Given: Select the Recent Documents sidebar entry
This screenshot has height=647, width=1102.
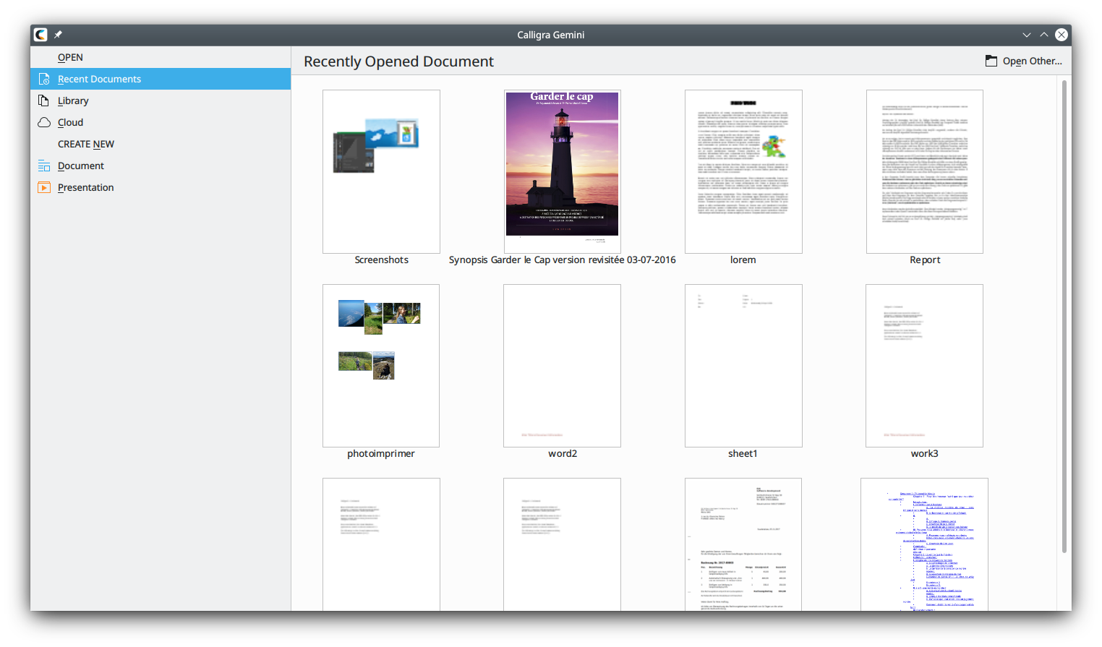Looking at the screenshot, I should coord(99,79).
